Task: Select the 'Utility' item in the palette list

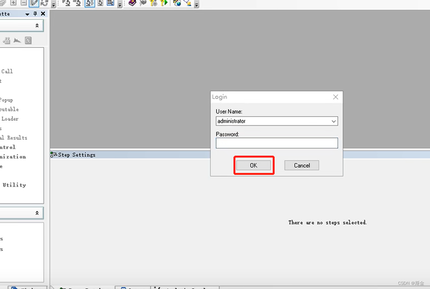Action: [x=14, y=185]
